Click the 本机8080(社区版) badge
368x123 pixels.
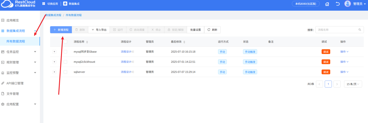(x=306, y=4)
